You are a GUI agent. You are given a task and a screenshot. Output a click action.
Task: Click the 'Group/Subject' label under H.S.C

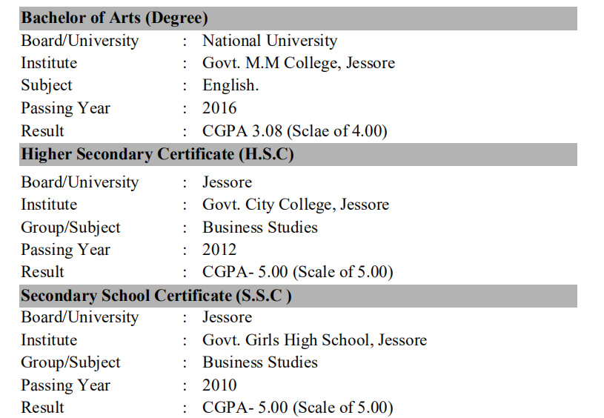70,228
